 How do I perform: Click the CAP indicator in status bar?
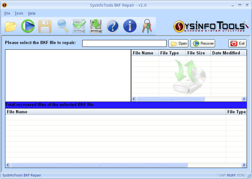(222, 175)
